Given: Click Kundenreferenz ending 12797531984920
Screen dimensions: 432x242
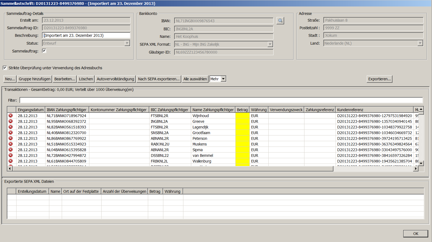Looking at the screenshot, I should 375,116.
